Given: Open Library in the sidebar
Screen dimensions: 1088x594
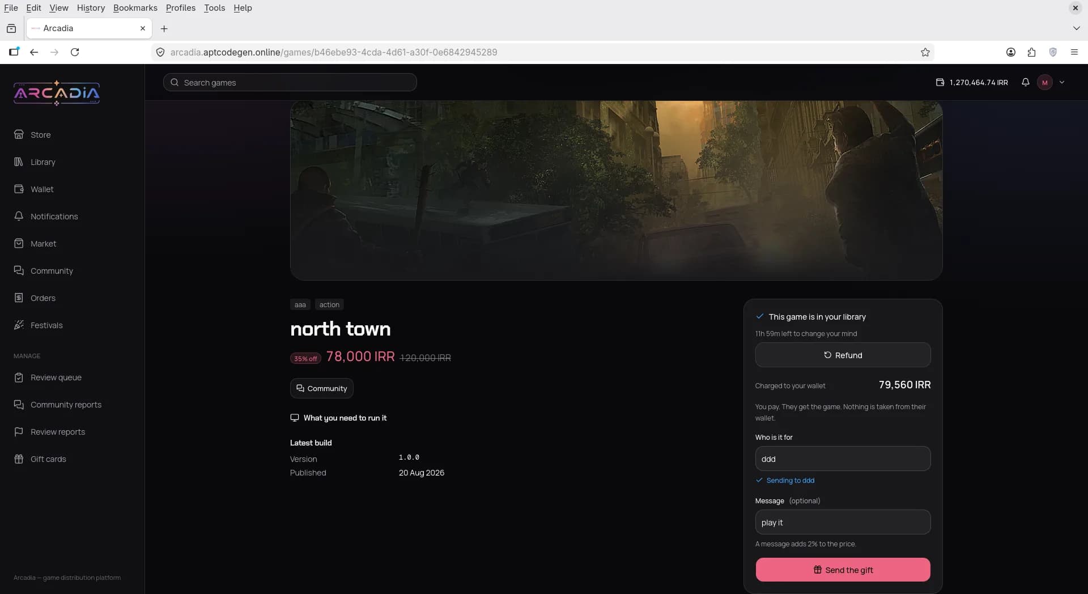Looking at the screenshot, I should point(43,162).
